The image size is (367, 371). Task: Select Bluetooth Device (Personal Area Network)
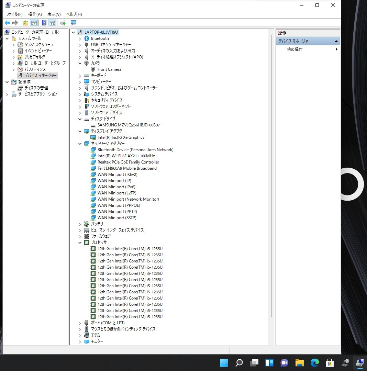[135, 150]
